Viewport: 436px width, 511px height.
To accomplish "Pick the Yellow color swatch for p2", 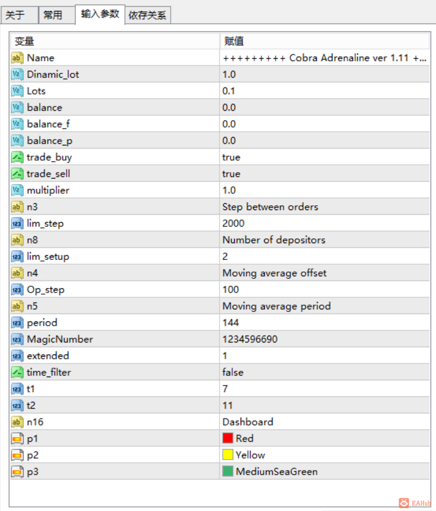I will pos(228,455).
